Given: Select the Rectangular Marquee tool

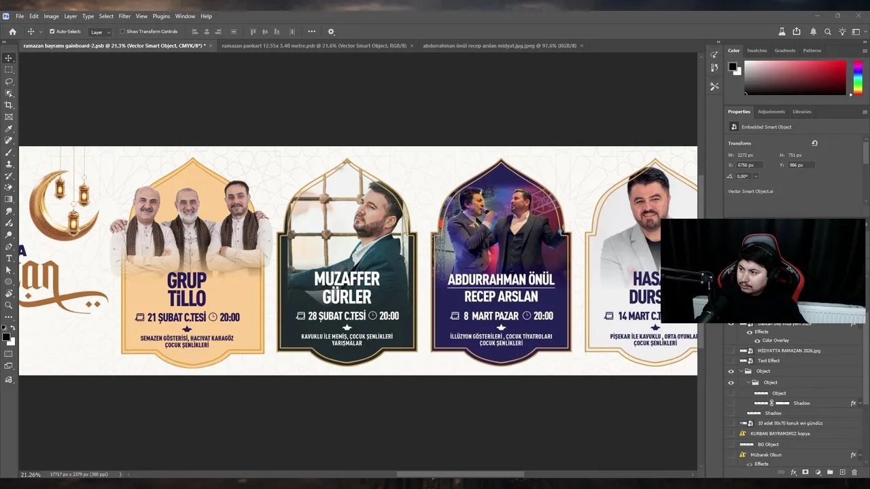Looking at the screenshot, I should point(9,69).
